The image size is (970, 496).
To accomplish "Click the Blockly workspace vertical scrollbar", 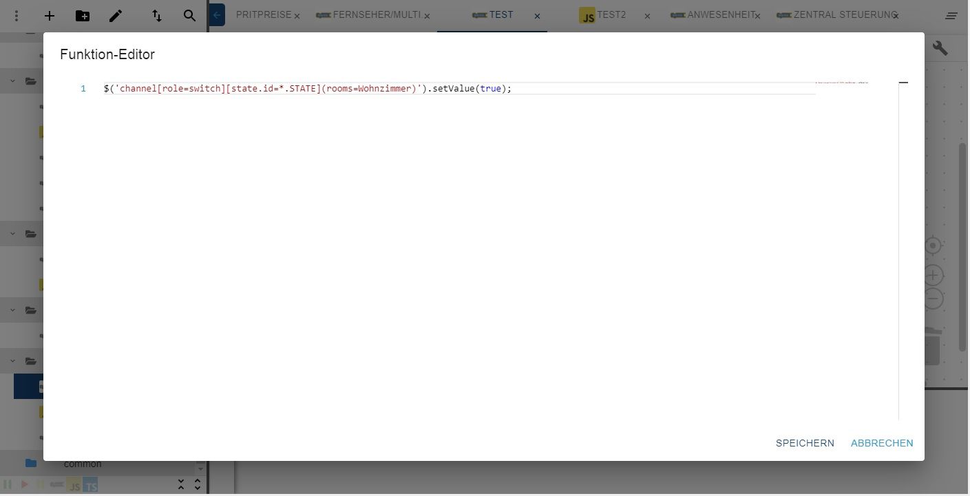I will (x=963, y=248).
